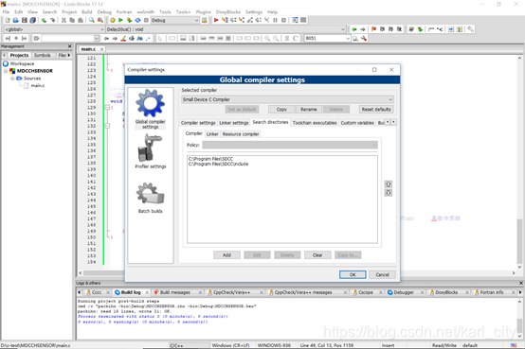Image resolution: width=525 pixels, height=349 pixels.
Task: Click the Add directory button
Action: 226,255
